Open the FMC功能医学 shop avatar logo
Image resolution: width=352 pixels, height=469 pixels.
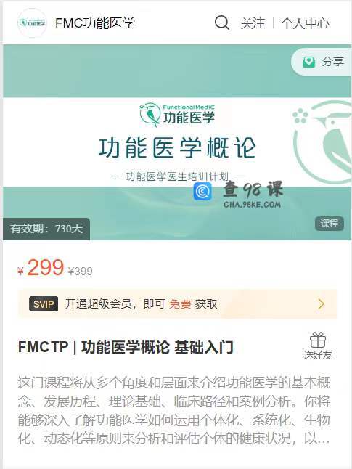pos(32,23)
